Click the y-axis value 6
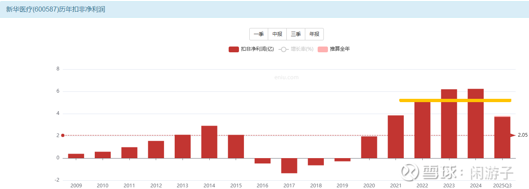This screenshot has height=189, width=529. click(x=58, y=91)
